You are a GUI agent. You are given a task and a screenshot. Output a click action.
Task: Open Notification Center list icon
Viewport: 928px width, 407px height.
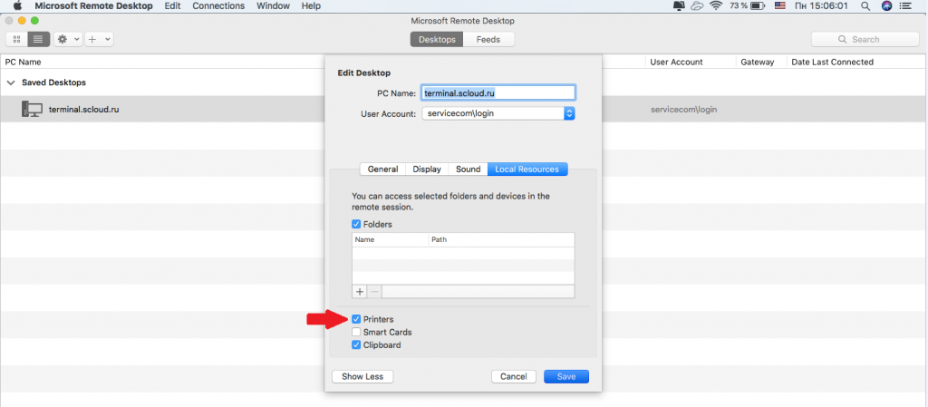click(905, 6)
